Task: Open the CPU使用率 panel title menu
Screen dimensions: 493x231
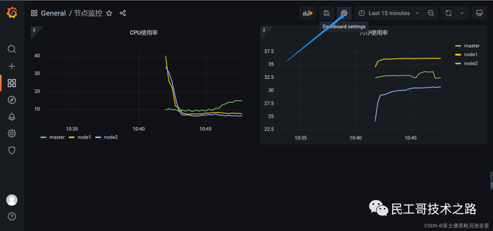Action: point(144,33)
